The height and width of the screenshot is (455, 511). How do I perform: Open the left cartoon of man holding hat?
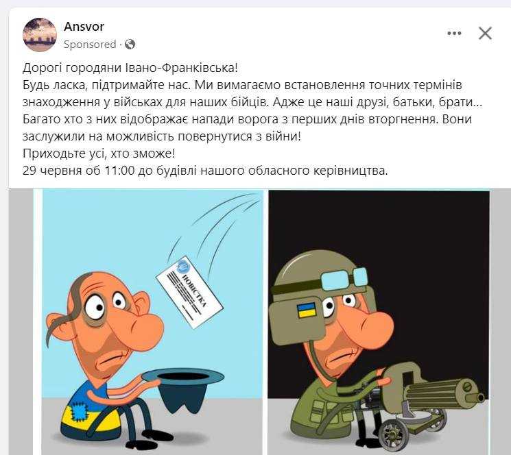tap(152, 322)
